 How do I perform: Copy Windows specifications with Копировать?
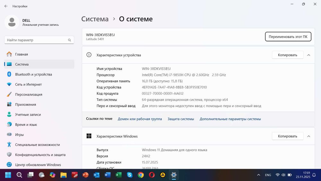(287, 136)
